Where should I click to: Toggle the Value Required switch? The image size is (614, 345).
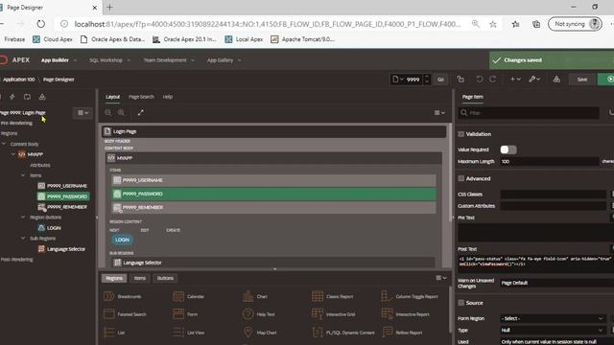pyautogui.click(x=508, y=149)
